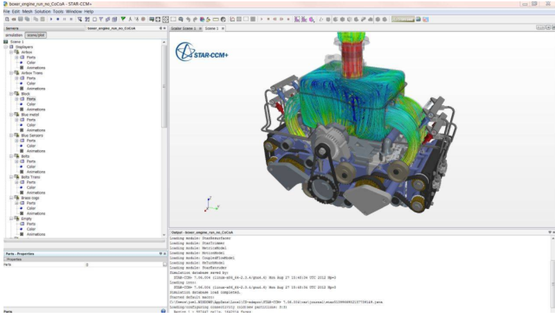Open the Mesh menu
Image resolution: width=555 pixels, height=319 pixels.
tap(27, 12)
